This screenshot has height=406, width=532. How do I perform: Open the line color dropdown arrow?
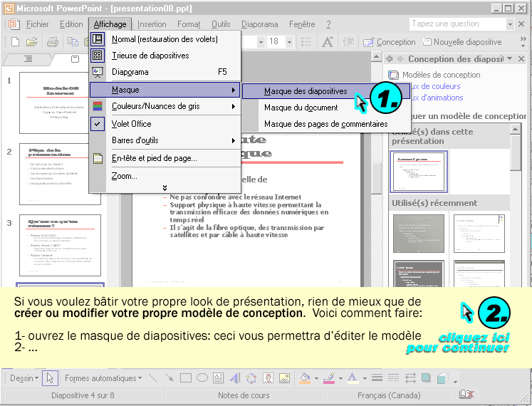340,378
